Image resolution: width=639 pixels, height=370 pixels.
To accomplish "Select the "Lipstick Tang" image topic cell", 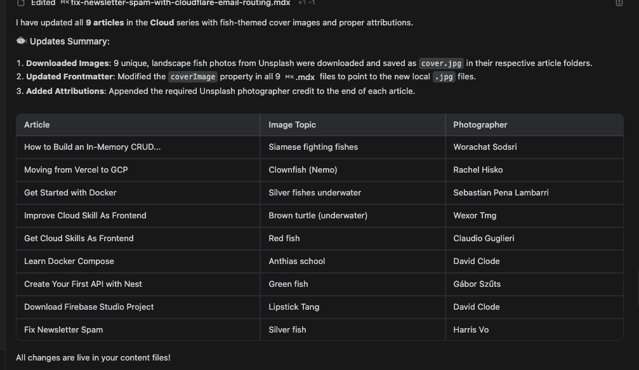I will pos(353,307).
